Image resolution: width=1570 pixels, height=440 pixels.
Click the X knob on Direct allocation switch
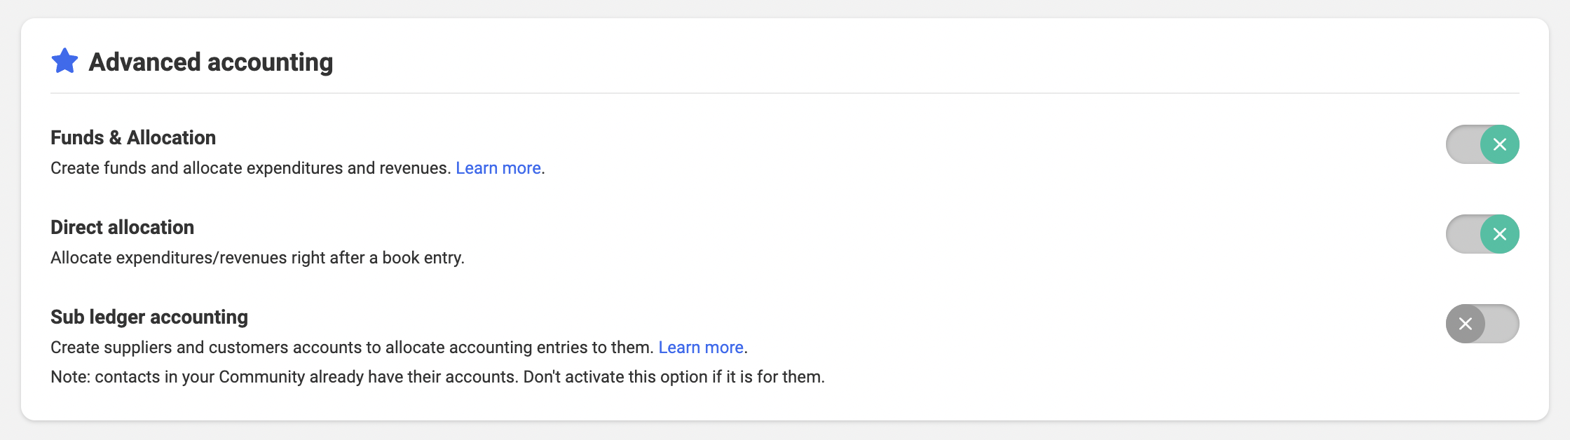(1499, 234)
